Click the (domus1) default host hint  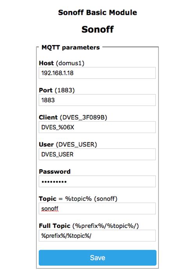[x=70, y=63]
